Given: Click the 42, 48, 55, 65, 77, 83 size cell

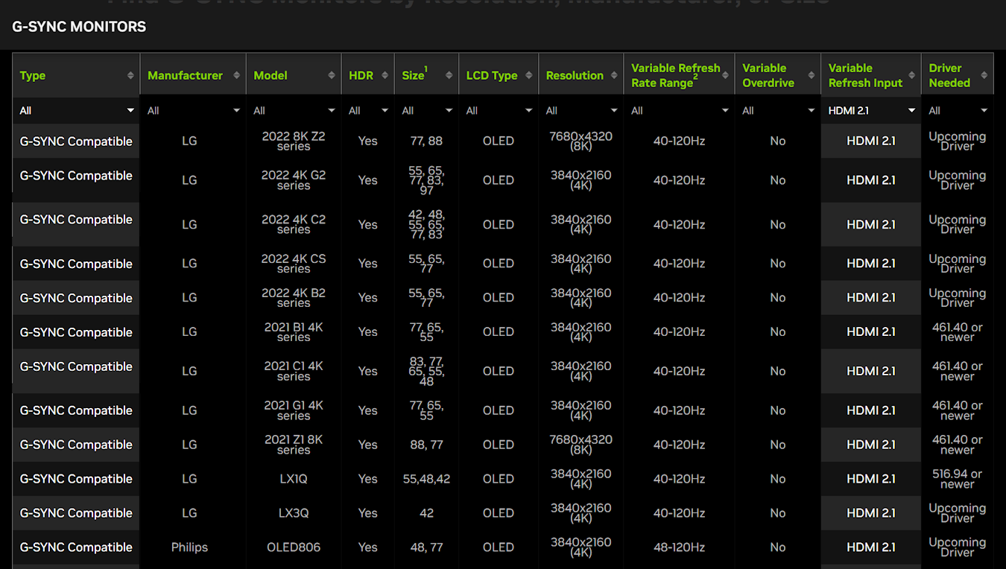Looking at the screenshot, I should (x=427, y=224).
